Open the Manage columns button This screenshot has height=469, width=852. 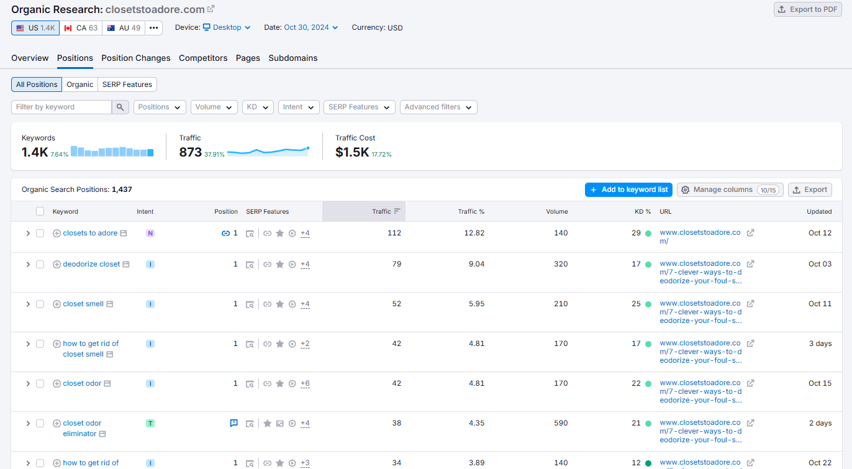[x=730, y=189]
